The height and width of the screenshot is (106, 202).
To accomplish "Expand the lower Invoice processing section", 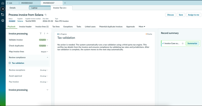I will point(47,90).
